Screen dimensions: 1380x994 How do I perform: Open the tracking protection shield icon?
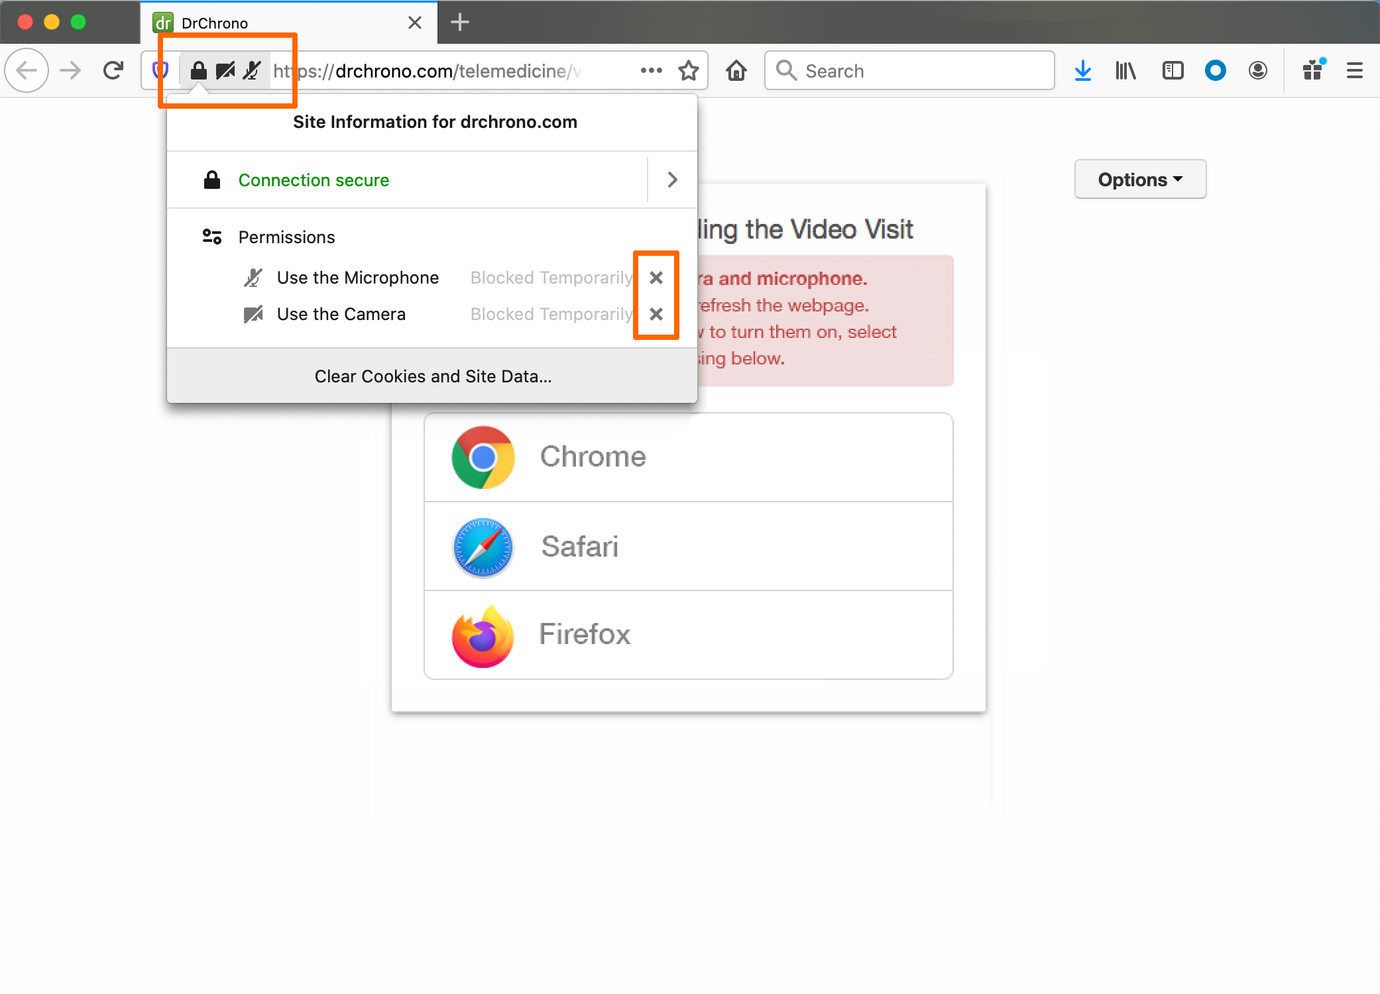coord(160,70)
